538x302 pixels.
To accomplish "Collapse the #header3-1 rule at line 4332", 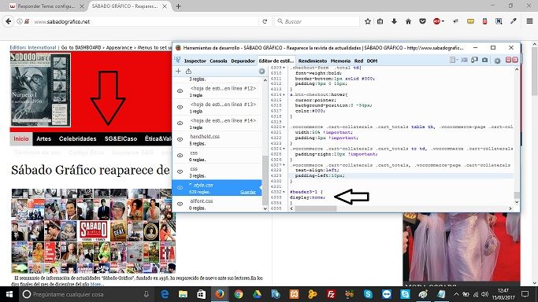I will coord(284,192).
